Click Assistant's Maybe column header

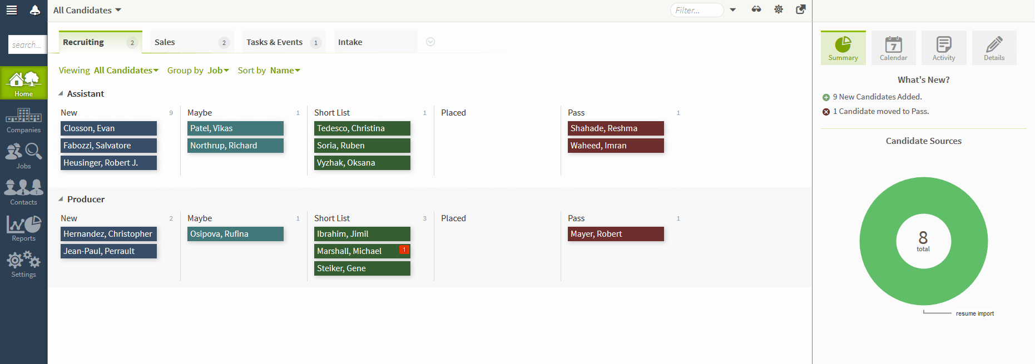point(200,113)
